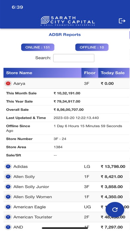Tap the Sarath City Capital logo

coord(68,21)
